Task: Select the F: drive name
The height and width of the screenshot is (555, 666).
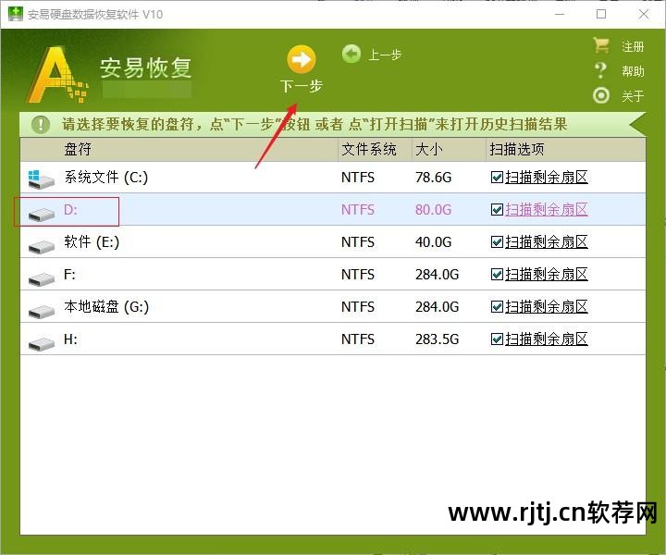Action: (x=69, y=275)
